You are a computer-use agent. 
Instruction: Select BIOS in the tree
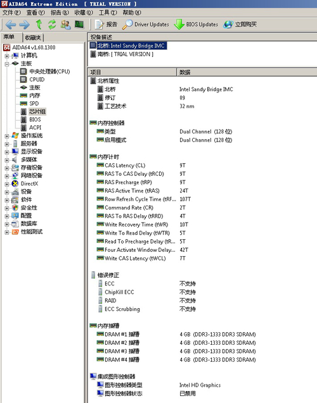coord(35,120)
